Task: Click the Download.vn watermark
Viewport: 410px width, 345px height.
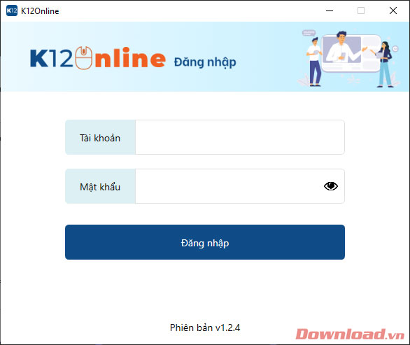Action: point(350,334)
